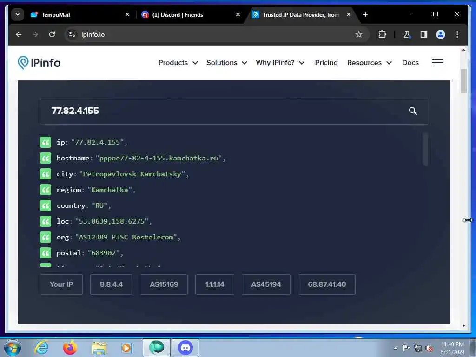476x357 pixels.
Task: Look up sample IP 8.8.4.4
Action: coord(111,284)
